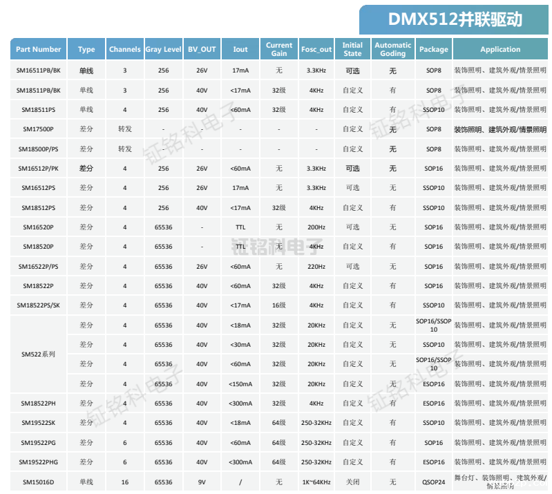Screen dimensions: 552x494
Task: Click the 220Hz Fosc_out value
Action: click(x=316, y=267)
